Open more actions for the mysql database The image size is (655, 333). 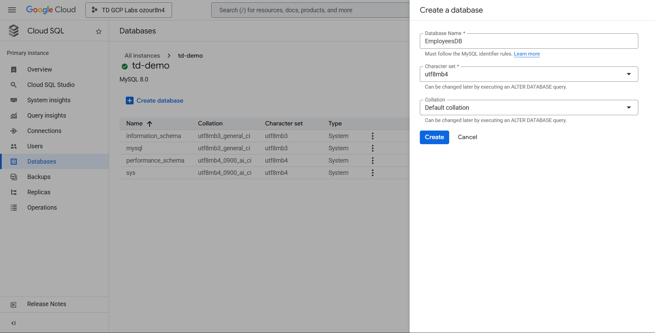pos(372,148)
